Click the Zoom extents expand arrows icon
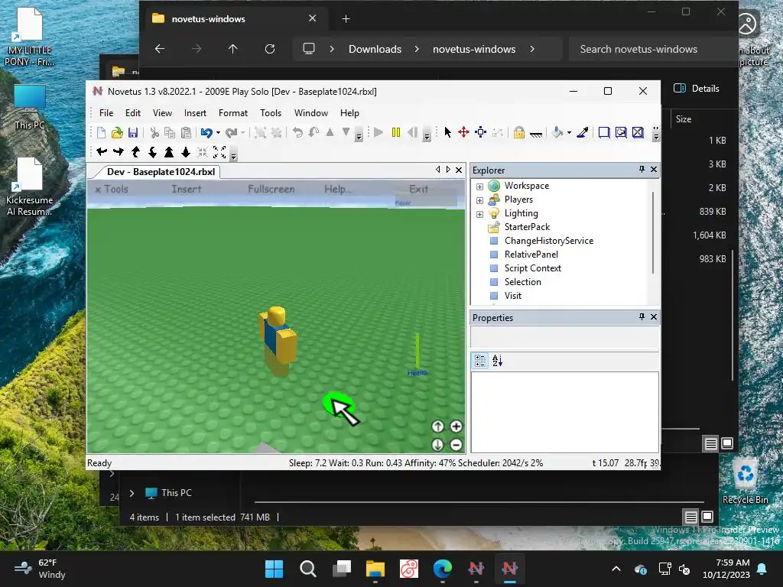 point(219,152)
